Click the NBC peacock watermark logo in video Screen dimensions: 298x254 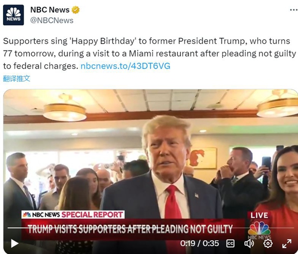coord(259,230)
